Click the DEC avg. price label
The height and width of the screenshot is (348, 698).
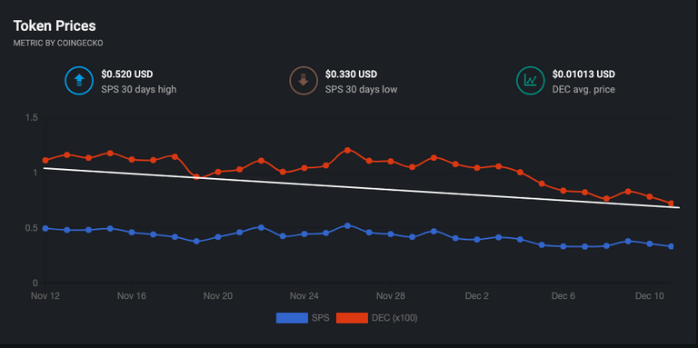click(x=583, y=89)
